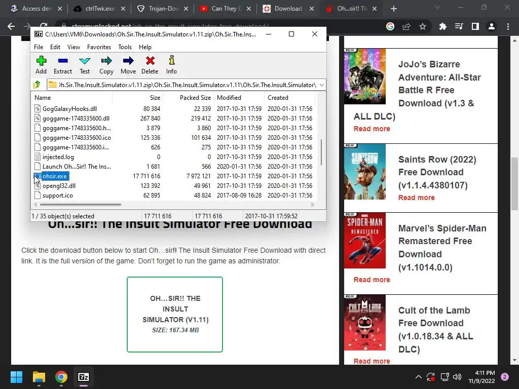The height and width of the screenshot is (389, 519).
Task: Click the Oh...Sir!! Insult Simulator download button
Action: (x=175, y=315)
